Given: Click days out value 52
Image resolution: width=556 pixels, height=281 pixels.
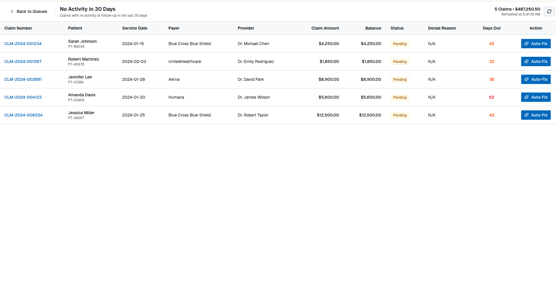Looking at the screenshot, I should point(492,97).
